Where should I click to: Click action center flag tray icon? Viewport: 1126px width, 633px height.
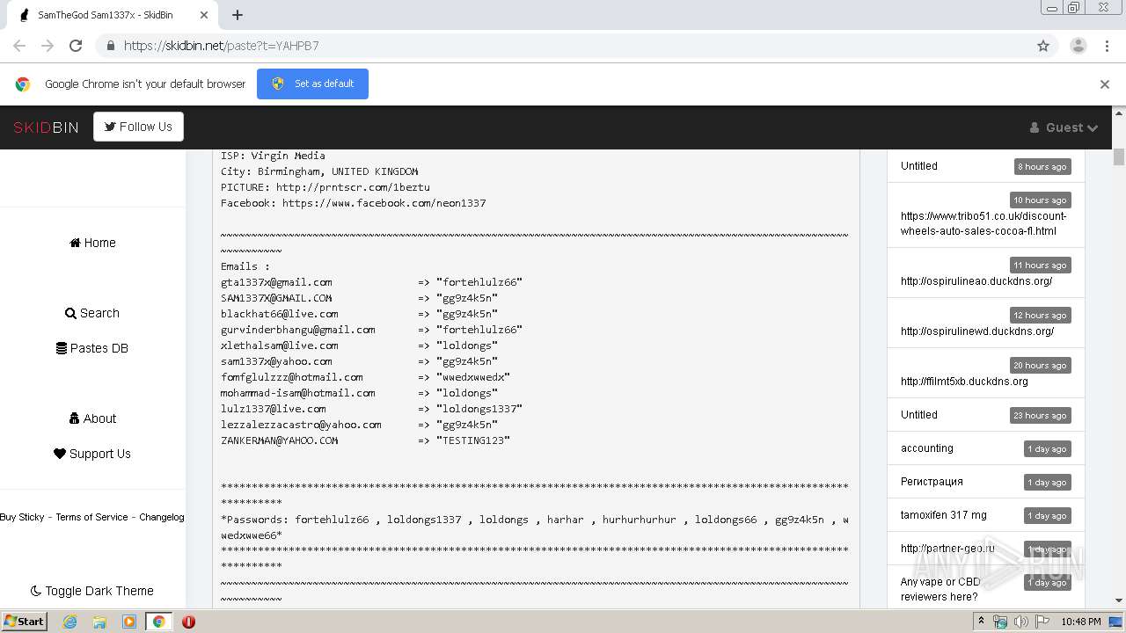pos(1042,622)
